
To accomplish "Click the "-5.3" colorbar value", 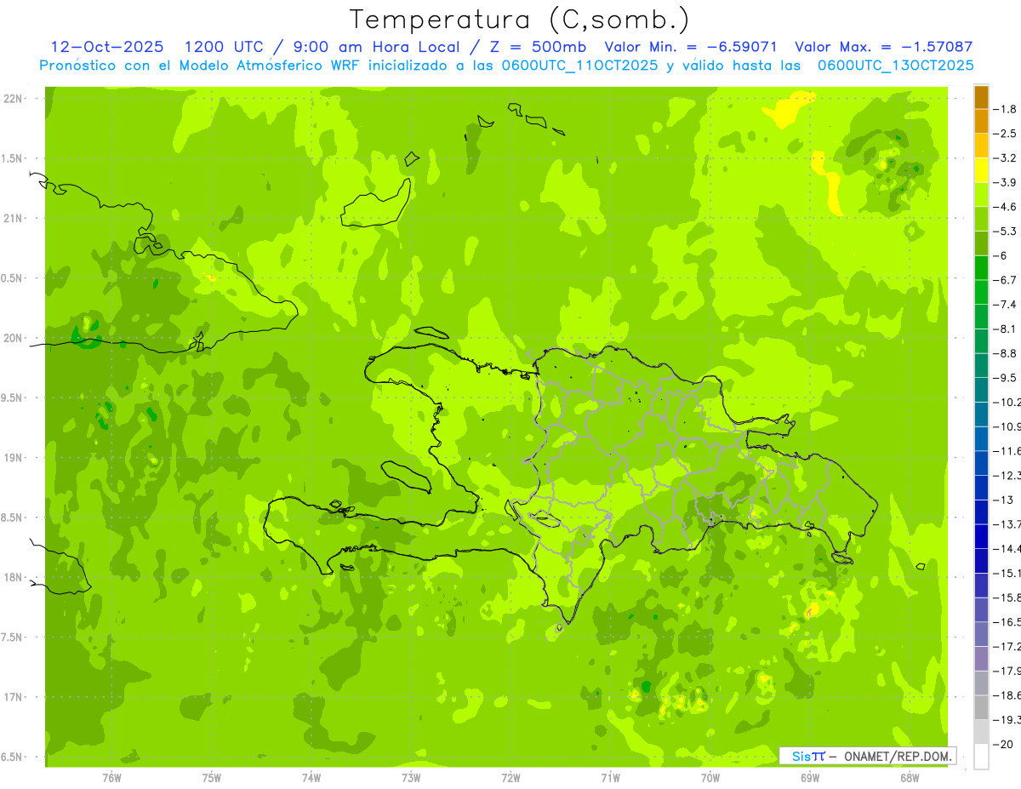I will pos(1006,231).
